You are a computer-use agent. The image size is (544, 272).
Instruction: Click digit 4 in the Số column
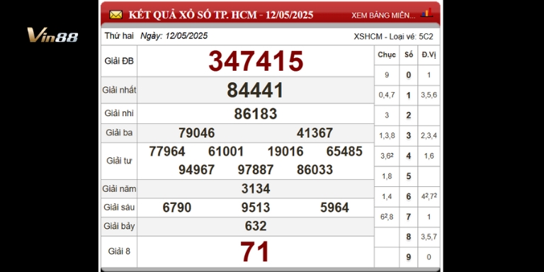pos(409,156)
